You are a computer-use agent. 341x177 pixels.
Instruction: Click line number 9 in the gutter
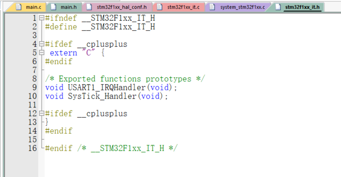34,87
